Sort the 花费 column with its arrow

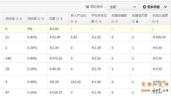pyautogui.click(x=61, y=19)
